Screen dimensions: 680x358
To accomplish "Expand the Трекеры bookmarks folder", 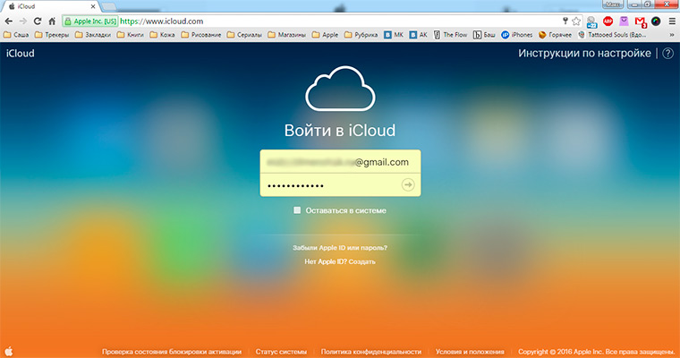I will pos(52,35).
